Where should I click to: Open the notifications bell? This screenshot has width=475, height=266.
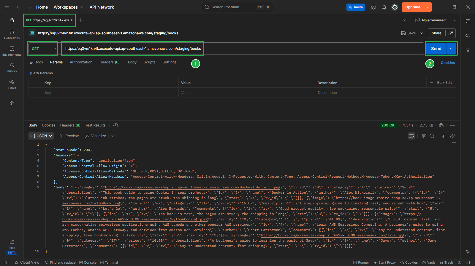click(x=384, y=7)
